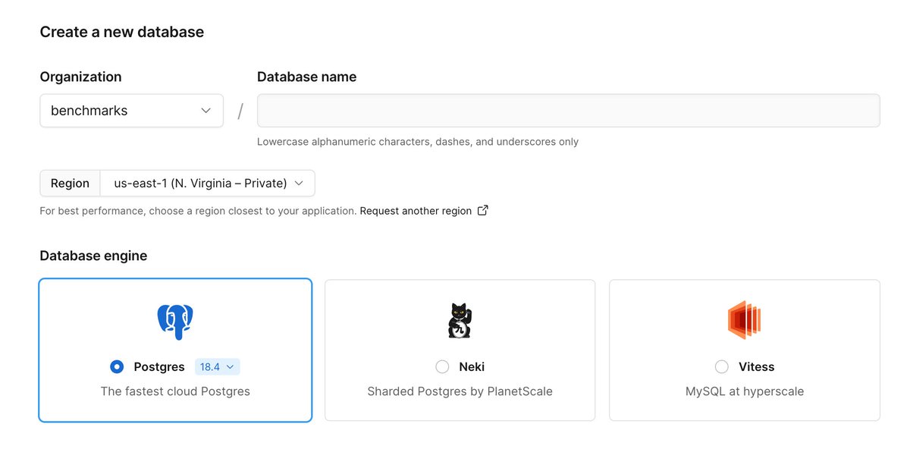Image resolution: width=910 pixels, height=449 pixels.
Task: Open the us-east-1 region dropdown
Action: (x=208, y=184)
